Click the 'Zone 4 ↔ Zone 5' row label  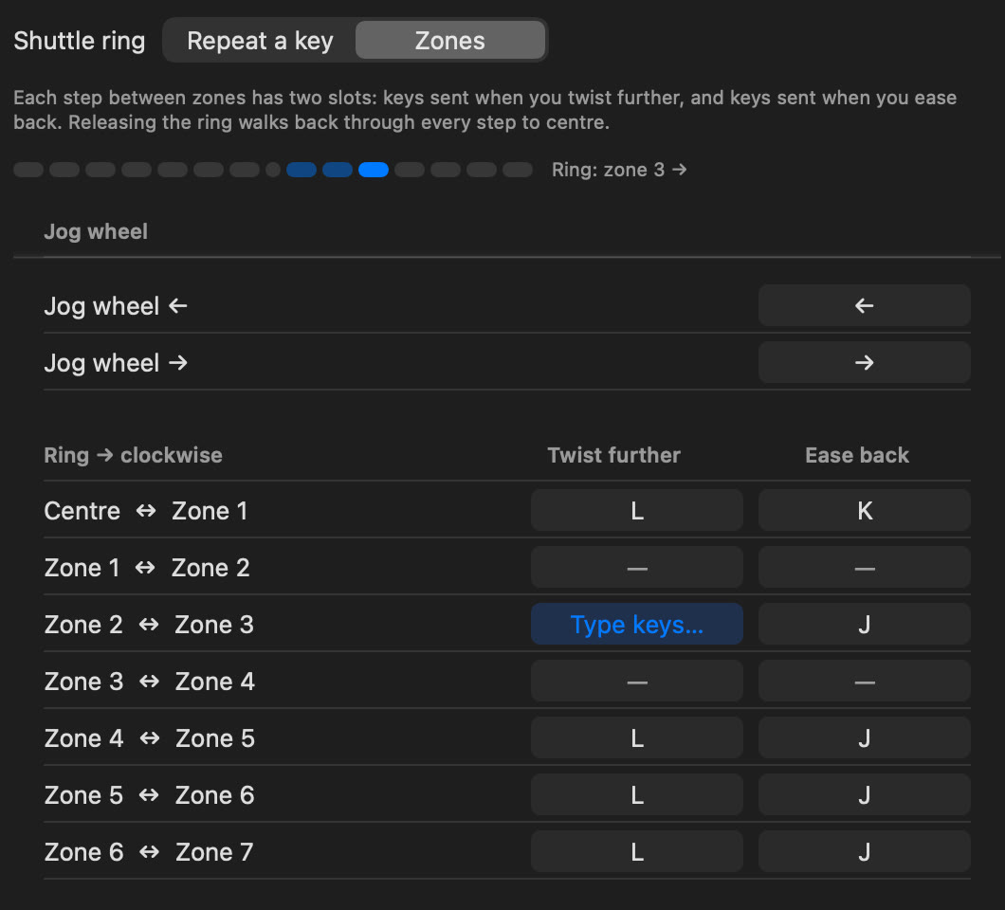[x=150, y=738]
